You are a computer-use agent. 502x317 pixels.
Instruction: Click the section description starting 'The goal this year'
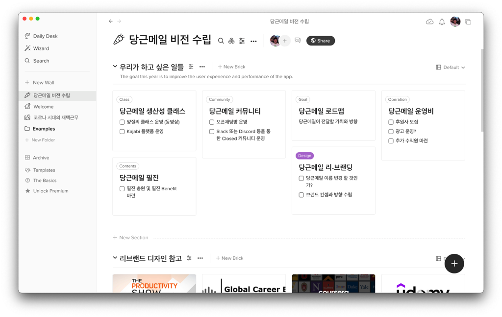pos(206,77)
